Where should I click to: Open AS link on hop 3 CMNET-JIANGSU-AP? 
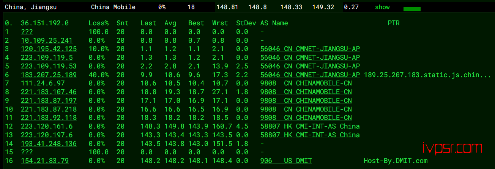(310, 49)
